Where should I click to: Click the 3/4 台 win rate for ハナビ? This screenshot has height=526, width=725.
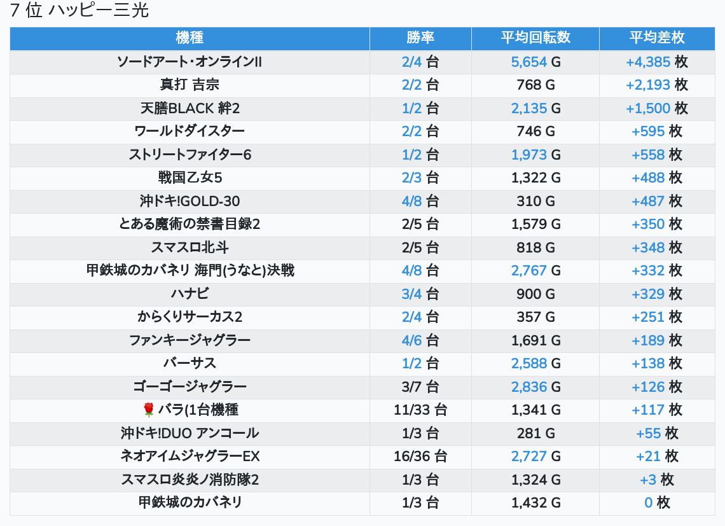click(420, 294)
